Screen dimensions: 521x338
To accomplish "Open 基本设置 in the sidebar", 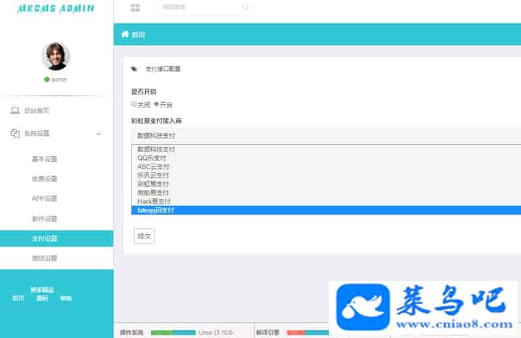I will click(44, 159).
